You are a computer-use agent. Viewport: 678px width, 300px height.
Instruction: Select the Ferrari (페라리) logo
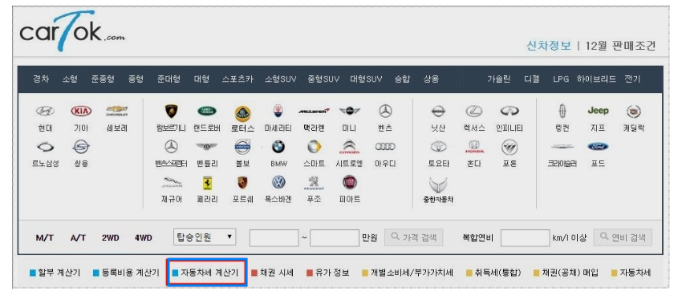point(207,183)
